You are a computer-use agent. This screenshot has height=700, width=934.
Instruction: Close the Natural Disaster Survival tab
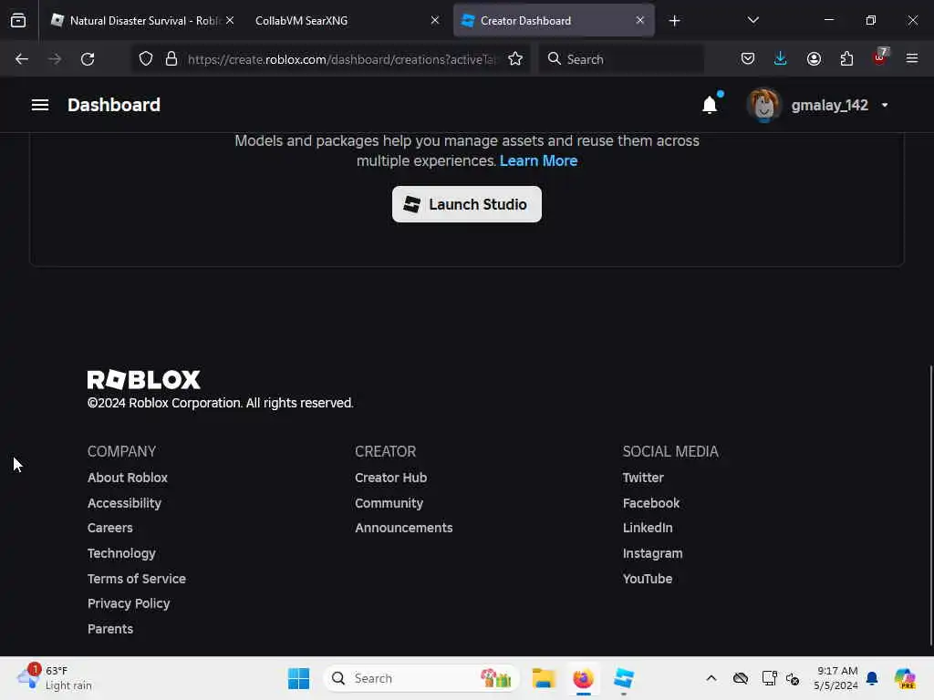click(230, 20)
